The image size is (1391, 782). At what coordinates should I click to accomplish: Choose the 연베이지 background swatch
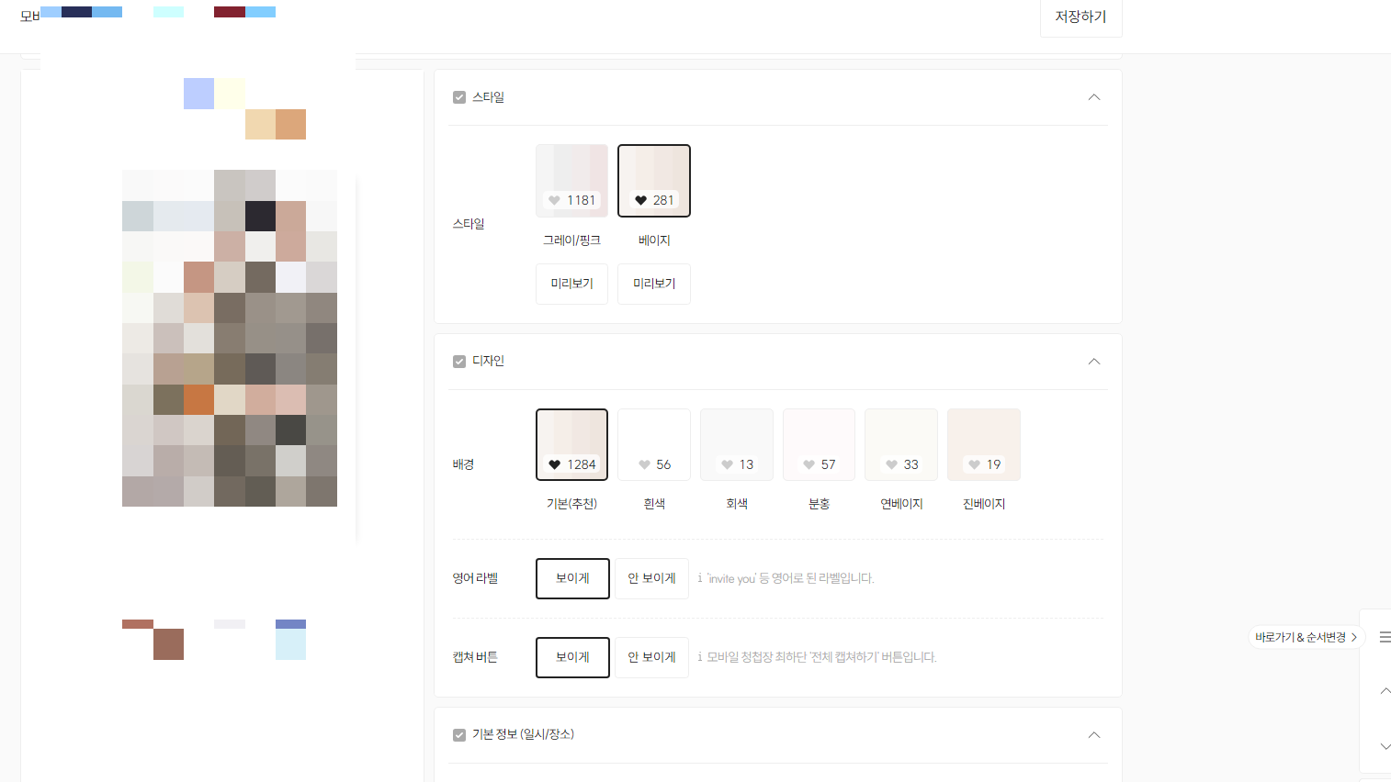click(901, 444)
